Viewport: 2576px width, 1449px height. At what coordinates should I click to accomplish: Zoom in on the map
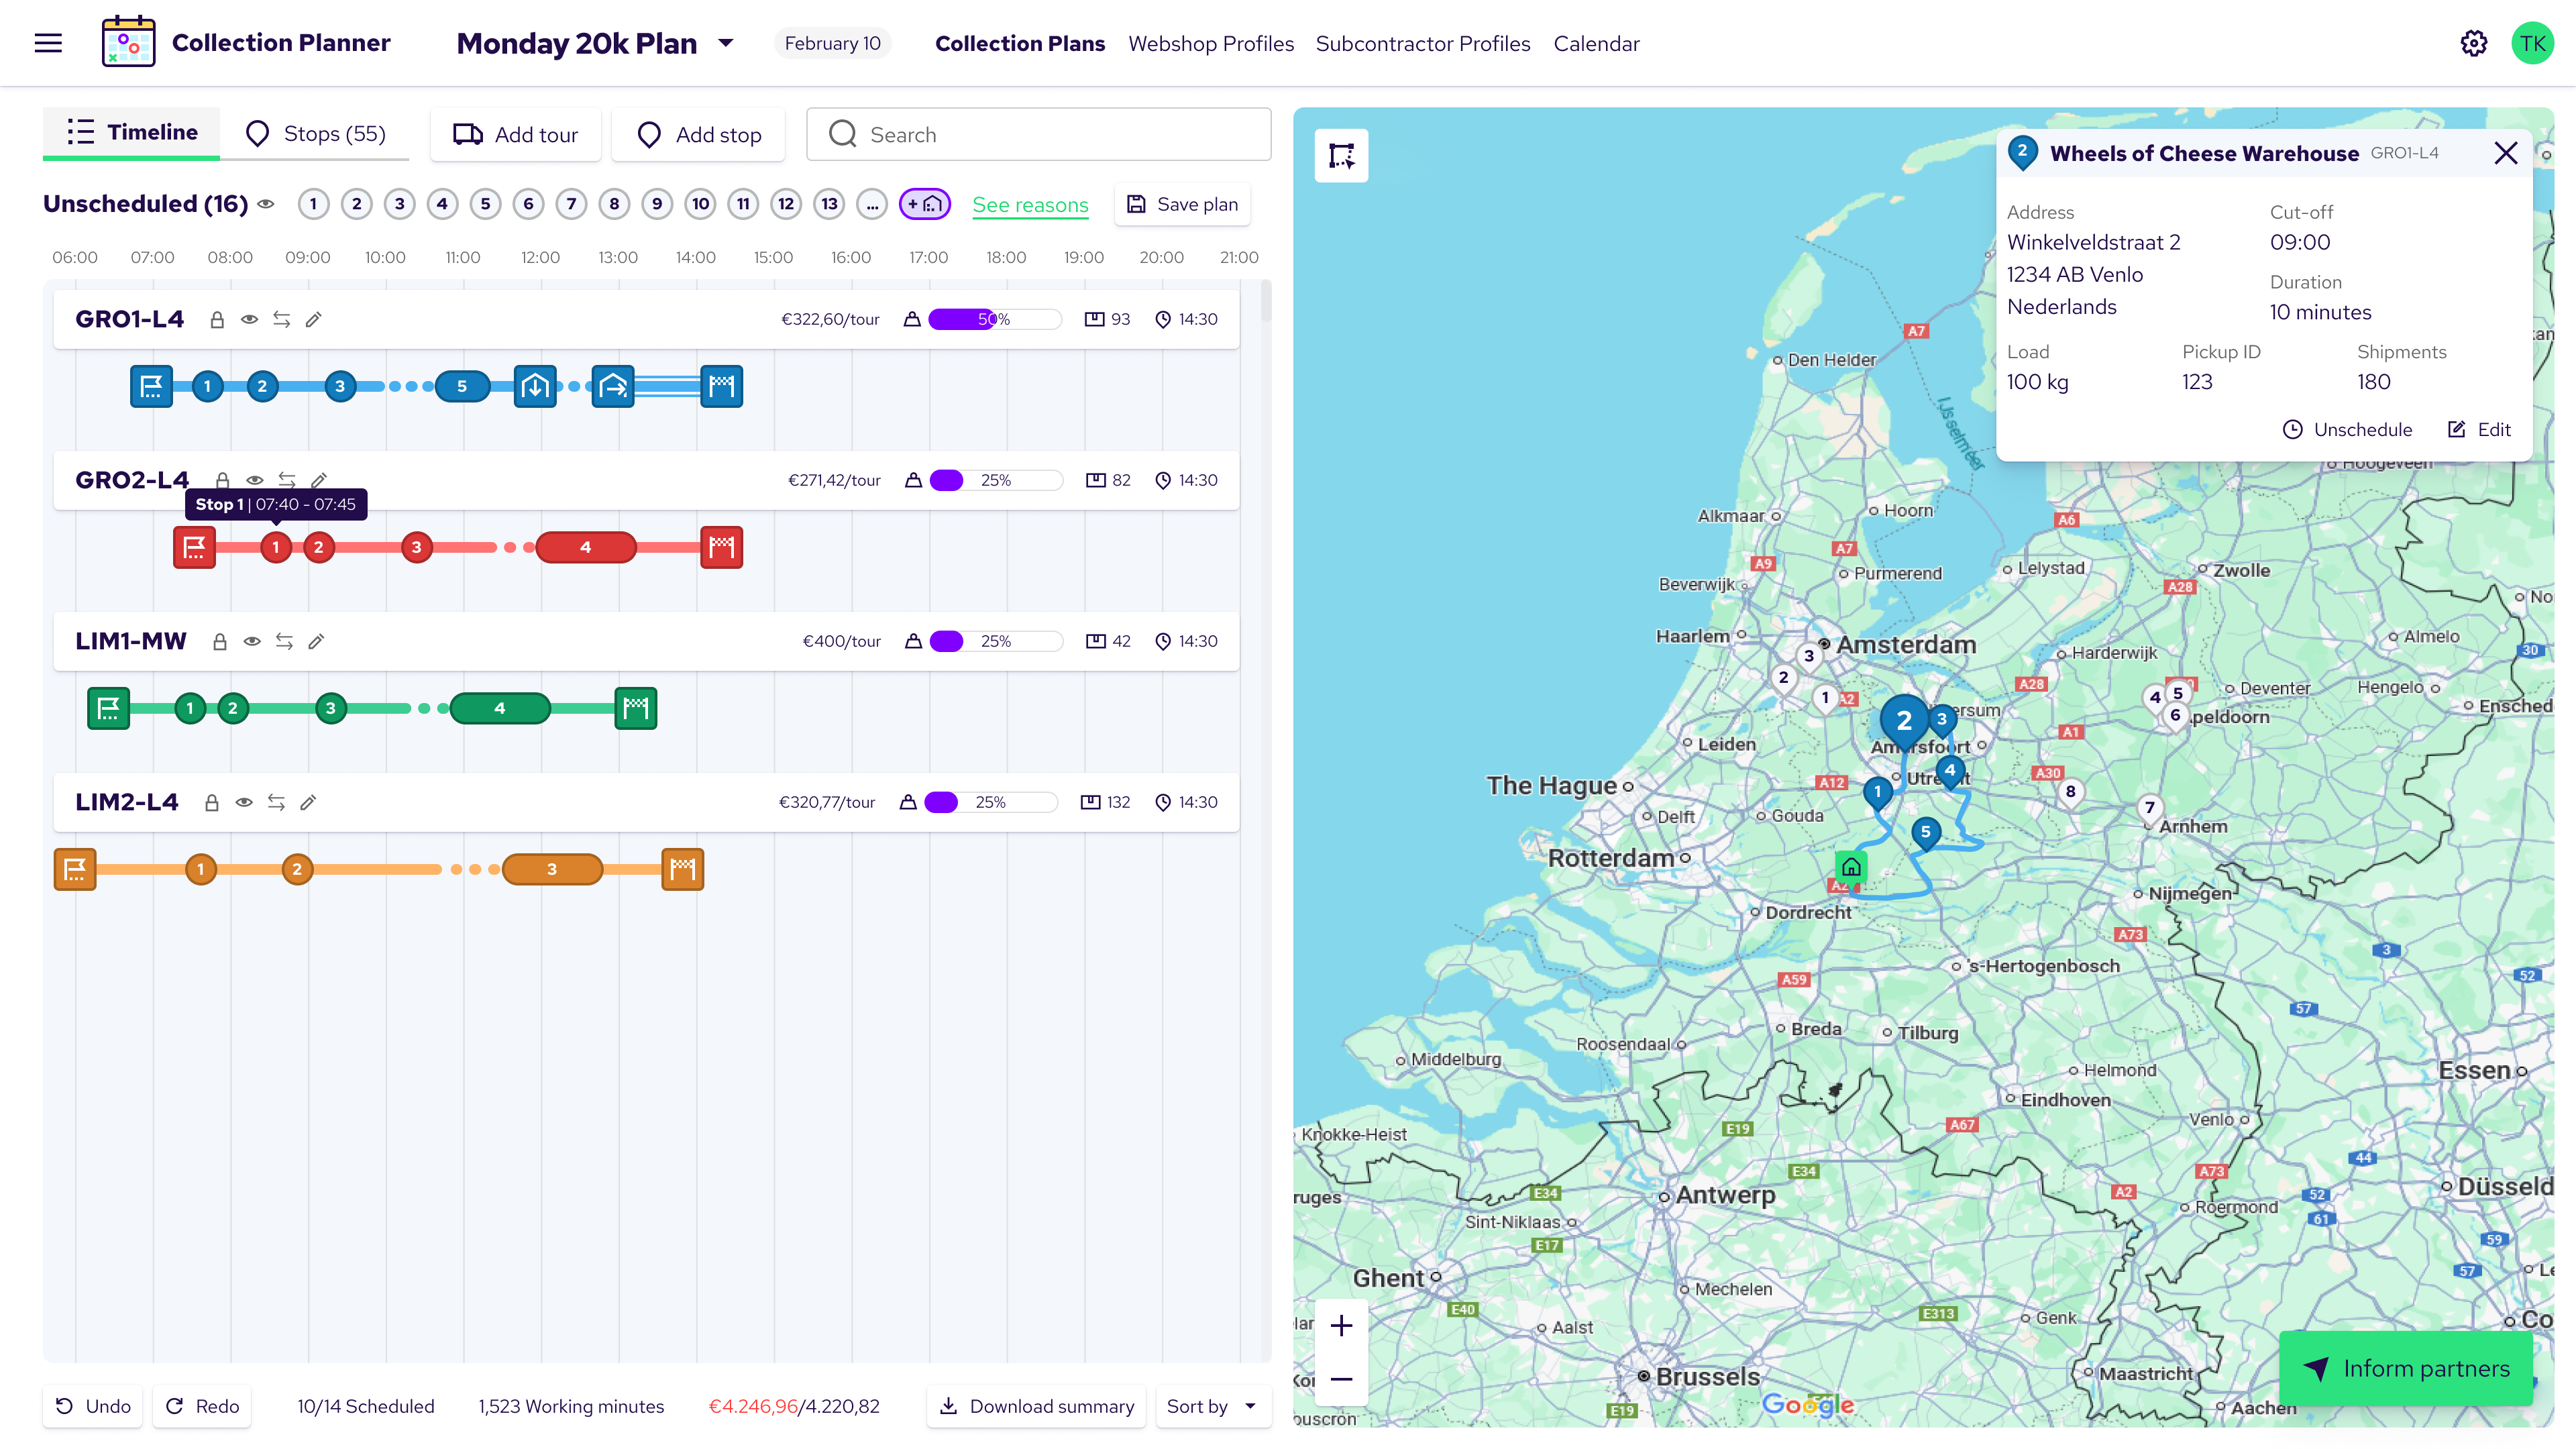tap(1341, 1326)
